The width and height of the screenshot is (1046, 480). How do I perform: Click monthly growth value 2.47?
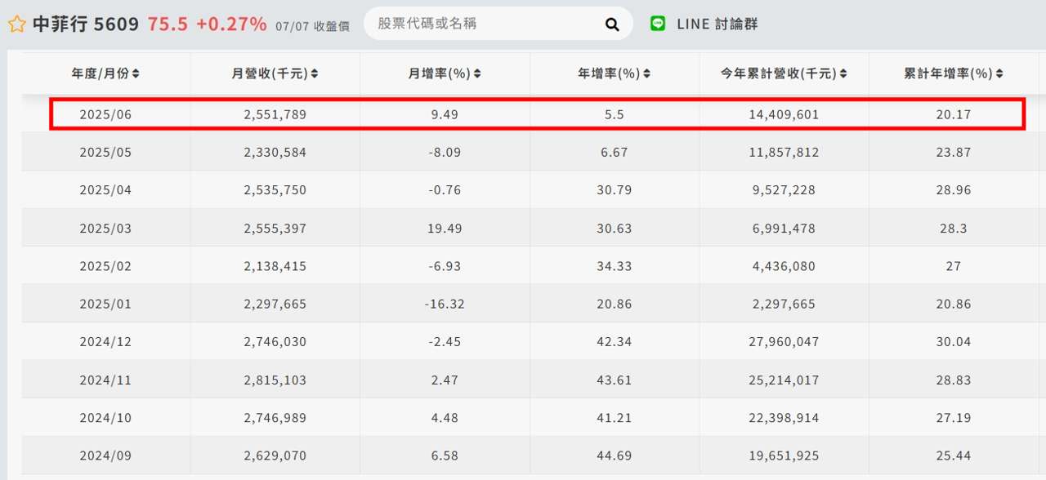(445, 380)
